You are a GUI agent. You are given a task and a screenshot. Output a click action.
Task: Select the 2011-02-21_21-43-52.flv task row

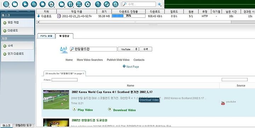[146, 16]
